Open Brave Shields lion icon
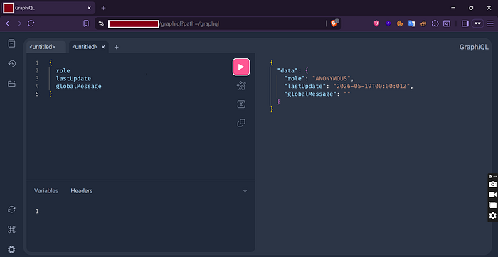498x257 pixels. pyautogui.click(x=334, y=23)
